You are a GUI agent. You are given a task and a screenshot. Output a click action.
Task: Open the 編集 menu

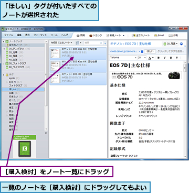(19, 35)
